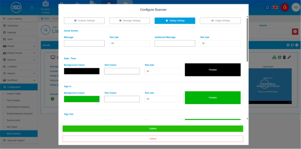The width and height of the screenshot is (301, 149).
Task: Click the UK flag language icon
Action: click(x=275, y=7)
